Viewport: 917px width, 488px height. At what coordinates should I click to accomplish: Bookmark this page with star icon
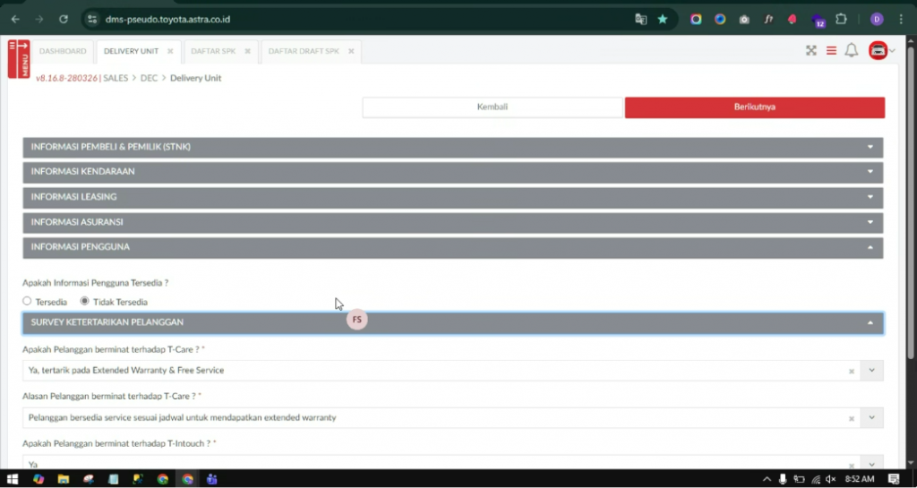pos(663,19)
